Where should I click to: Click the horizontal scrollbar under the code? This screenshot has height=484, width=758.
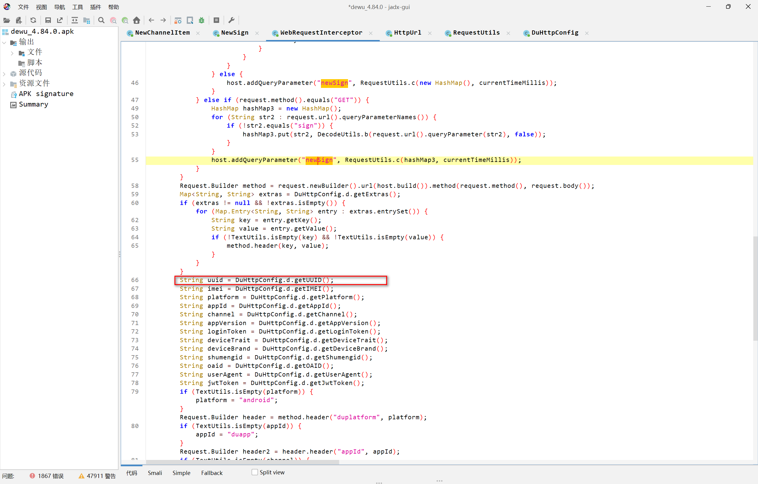tap(242, 462)
